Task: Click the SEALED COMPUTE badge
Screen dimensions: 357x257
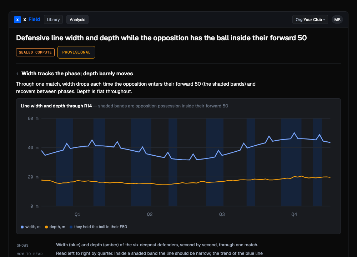Action: [x=35, y=52]
